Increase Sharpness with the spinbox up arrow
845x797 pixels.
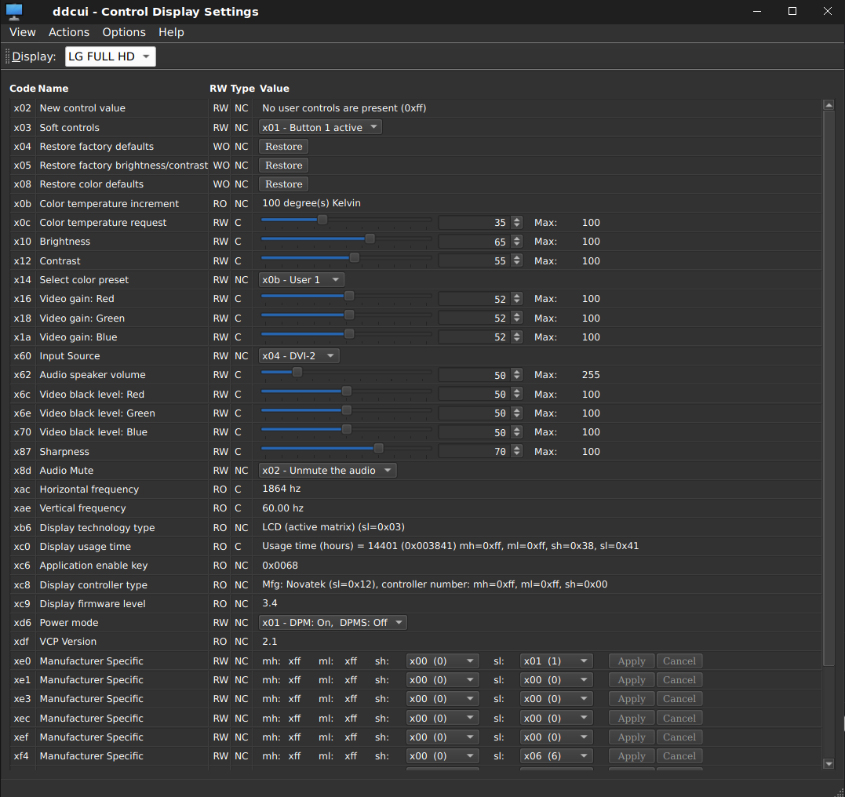tap(517, 449)
